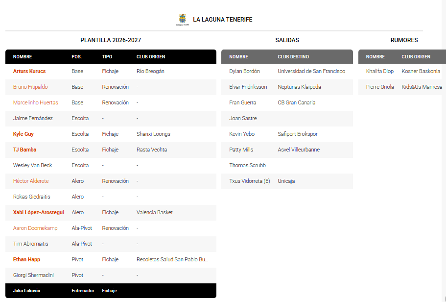Screen dimensions: 446x302
Task: Open Héctor Alderete player link
Action: (31, 181)
